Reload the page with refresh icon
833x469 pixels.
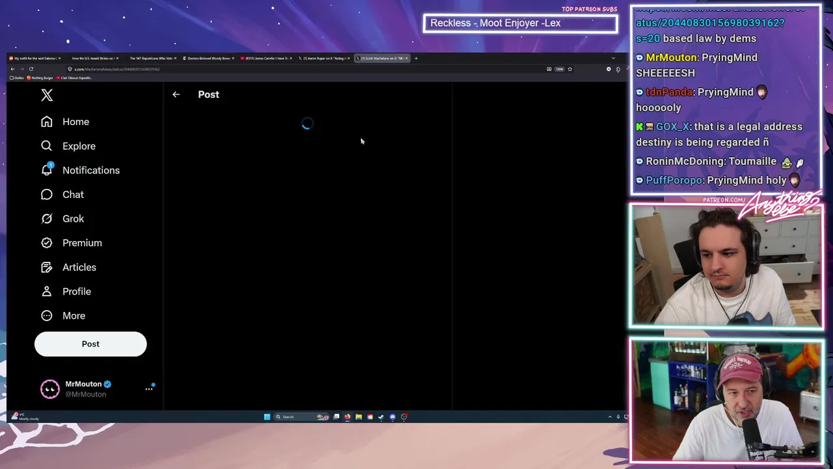pos(31,69)
